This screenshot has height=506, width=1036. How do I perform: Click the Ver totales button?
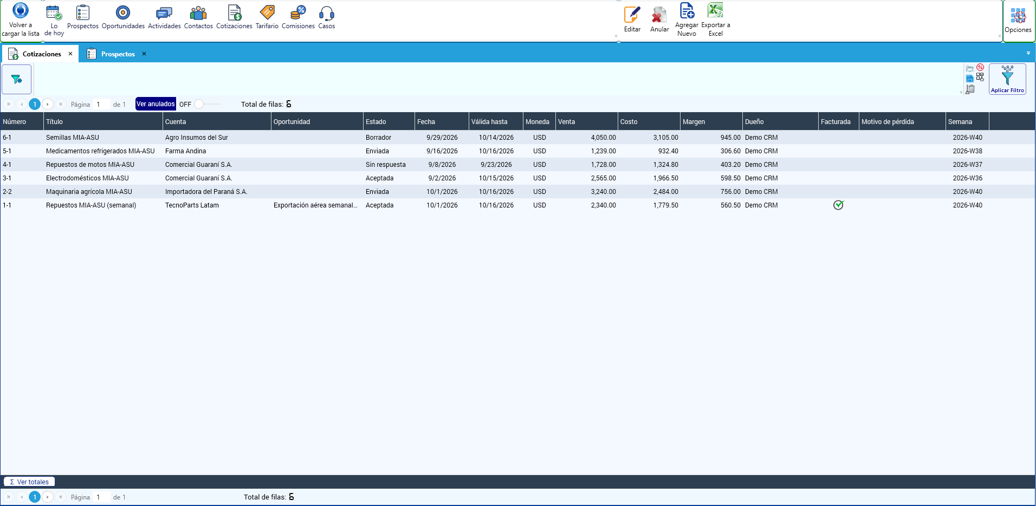tap(29, 482)
